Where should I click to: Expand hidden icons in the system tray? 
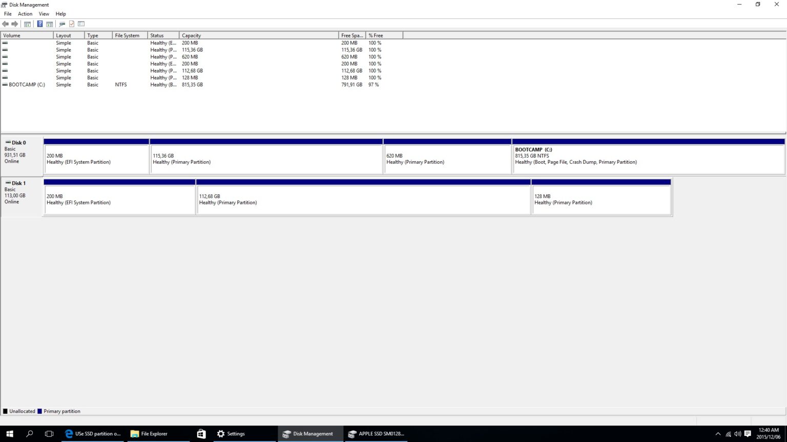[x=718, y=433]
